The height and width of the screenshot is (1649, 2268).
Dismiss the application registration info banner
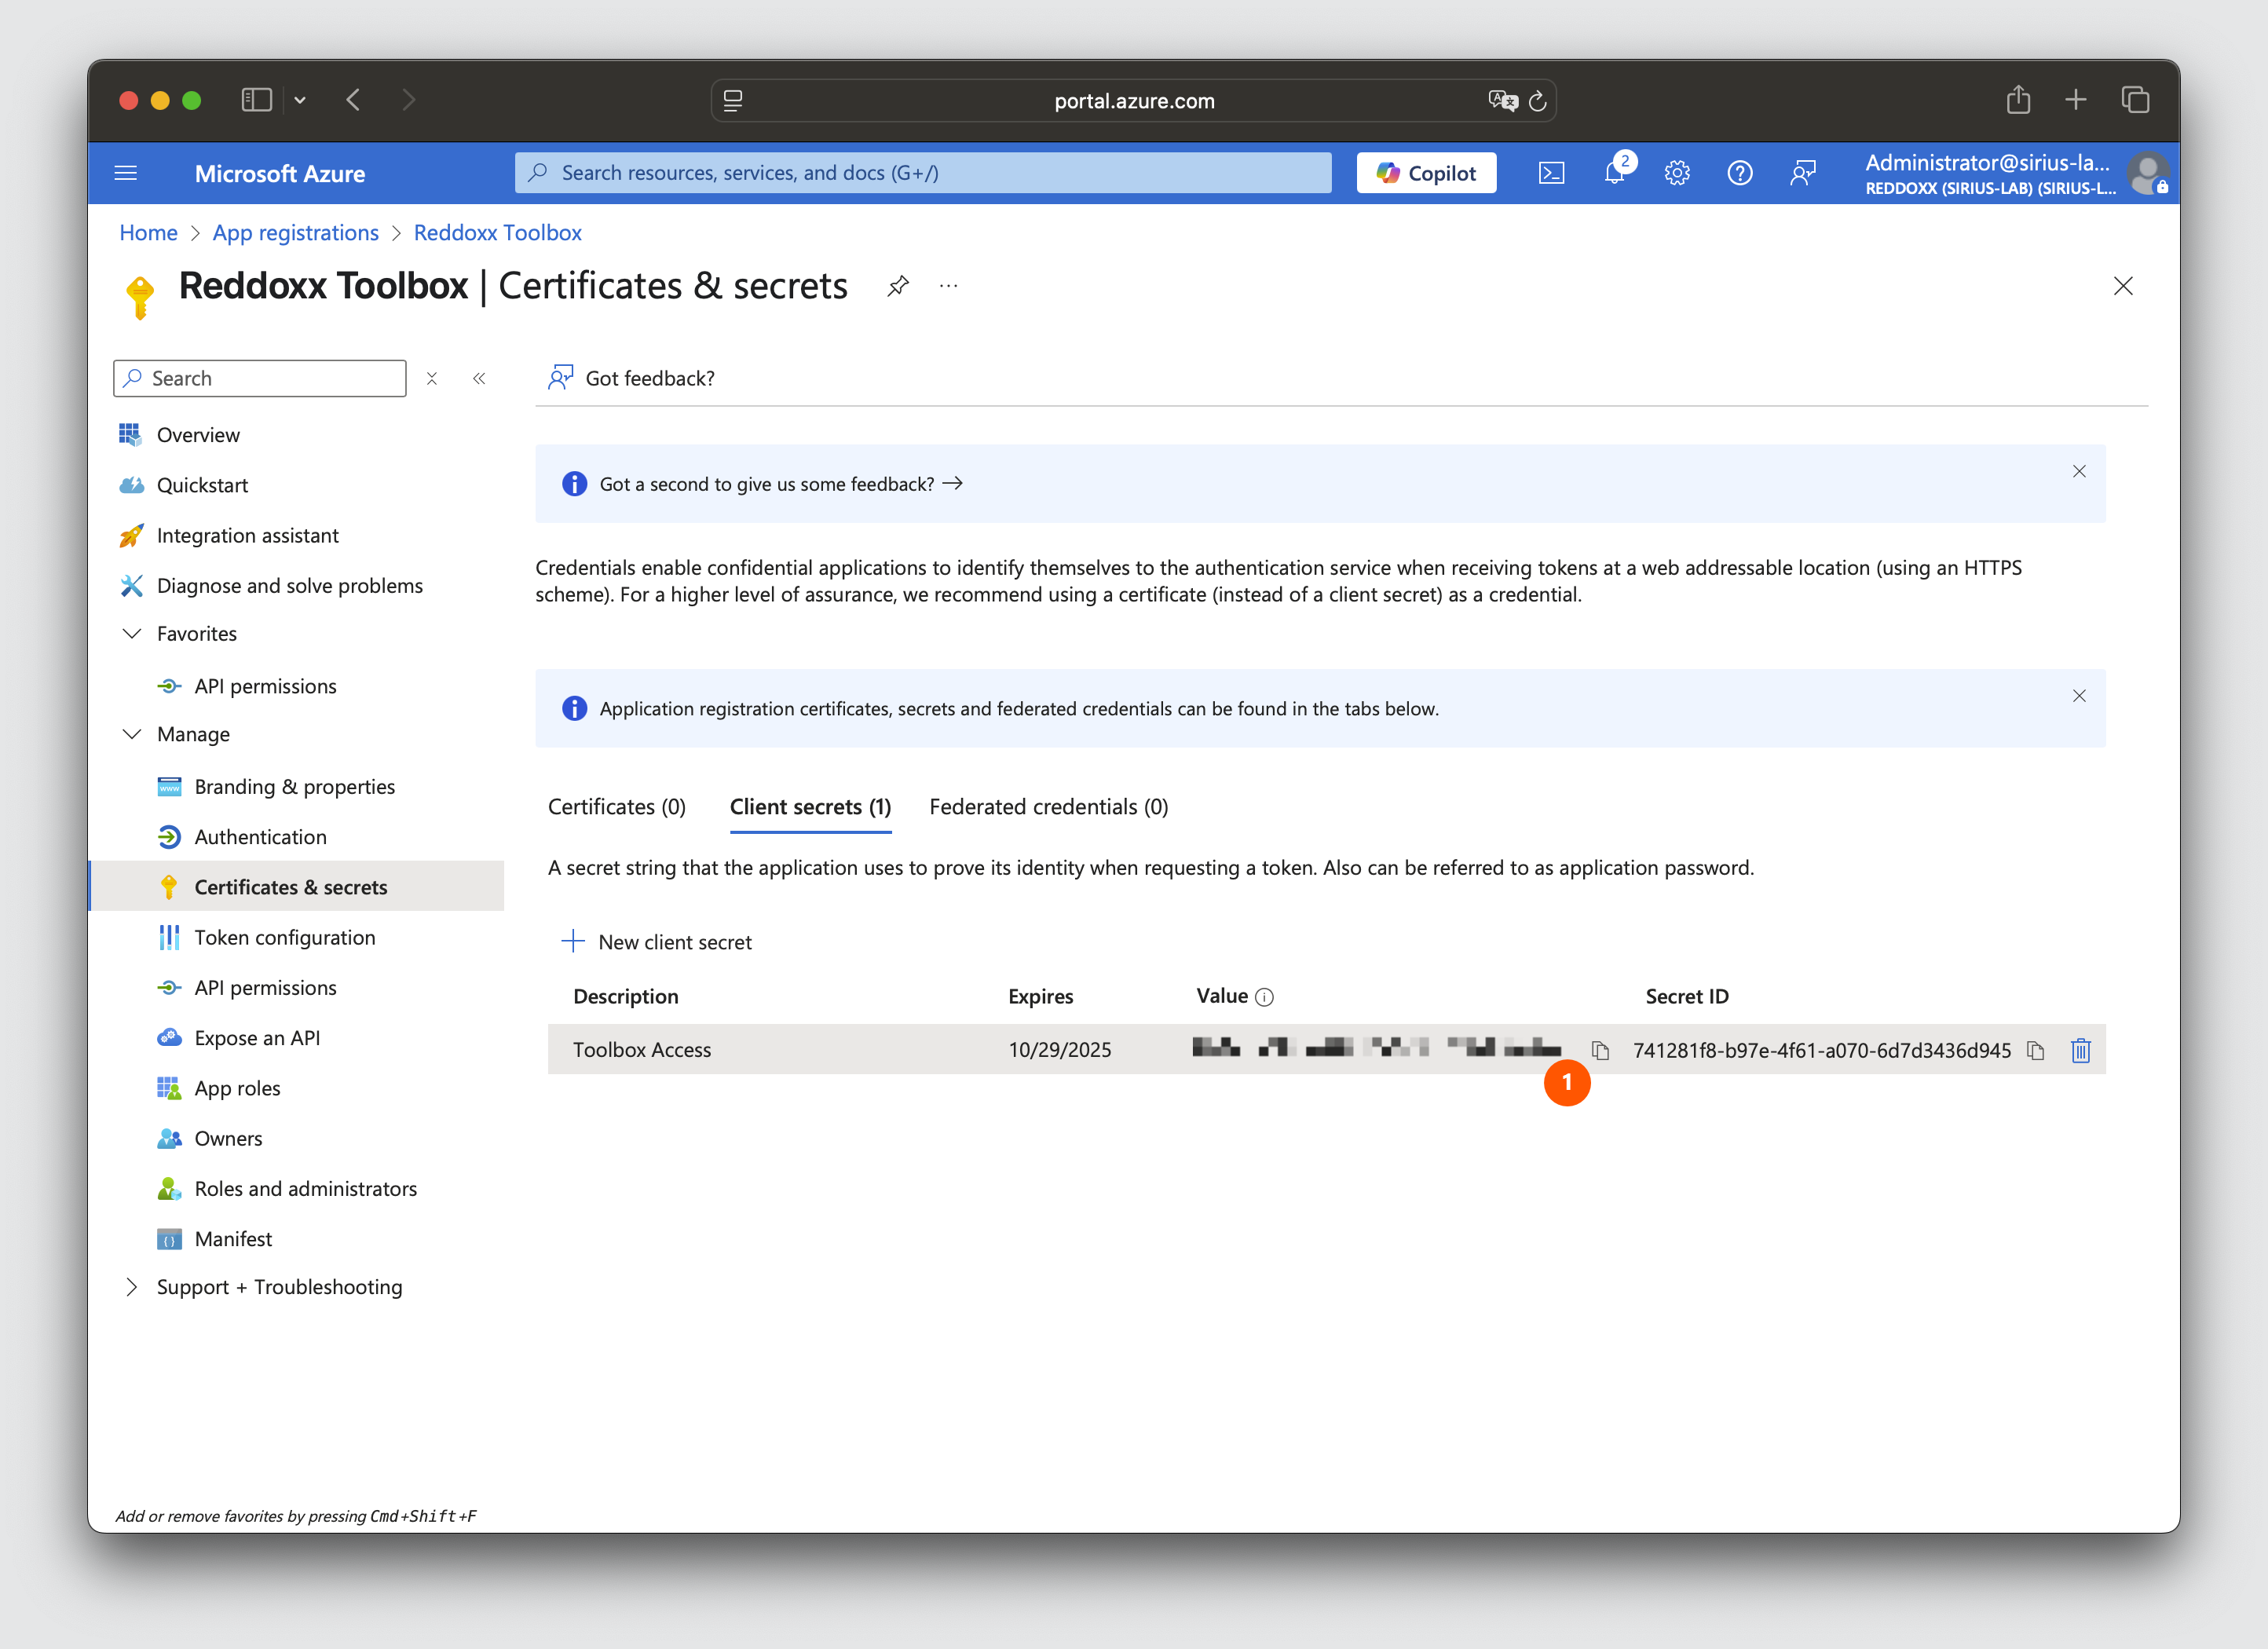[x=2079, y=696]
